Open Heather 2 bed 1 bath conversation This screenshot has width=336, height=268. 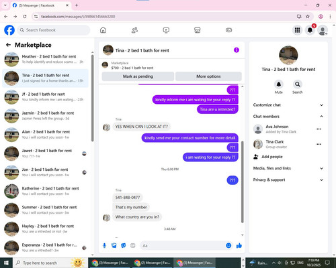coord(45,59)
